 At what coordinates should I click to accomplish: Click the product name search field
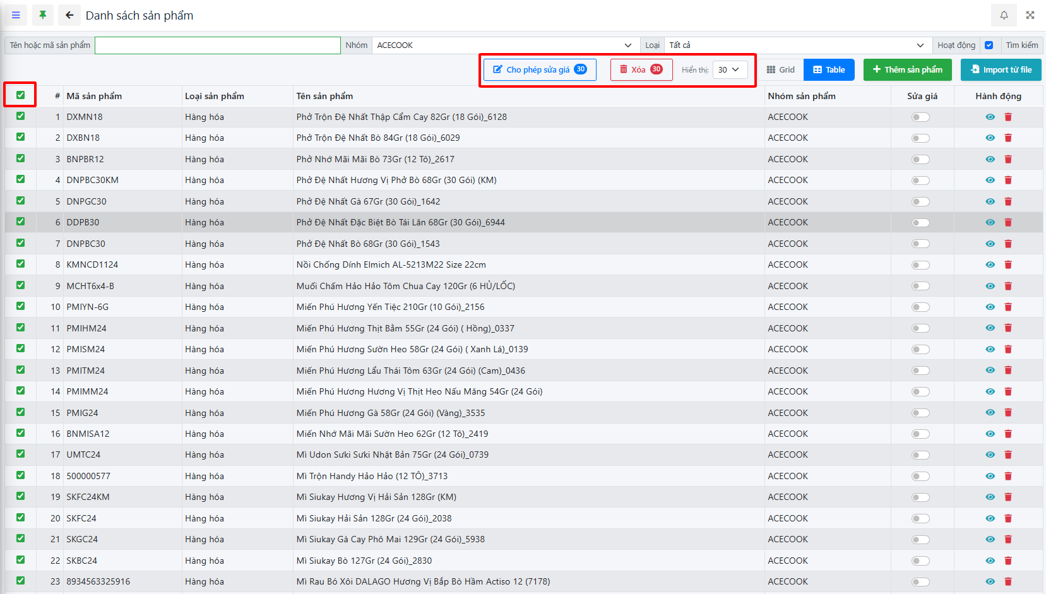[218, 45]
